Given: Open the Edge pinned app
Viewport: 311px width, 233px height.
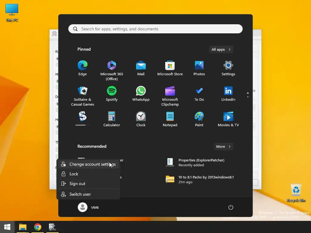Looking at the screenshot, I should click(x=83, y=68).
